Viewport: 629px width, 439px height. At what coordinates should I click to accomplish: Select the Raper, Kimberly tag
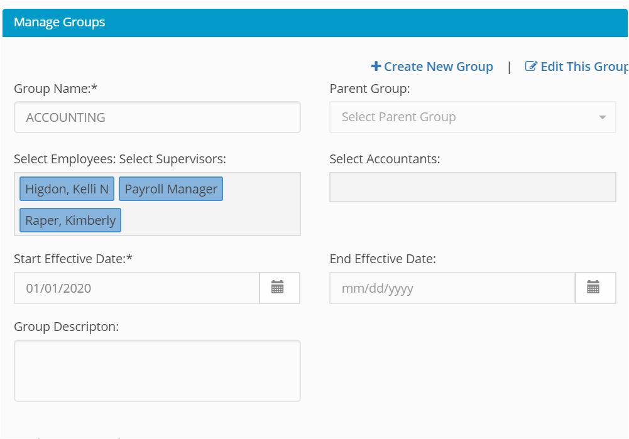click(x=70, y=220)
